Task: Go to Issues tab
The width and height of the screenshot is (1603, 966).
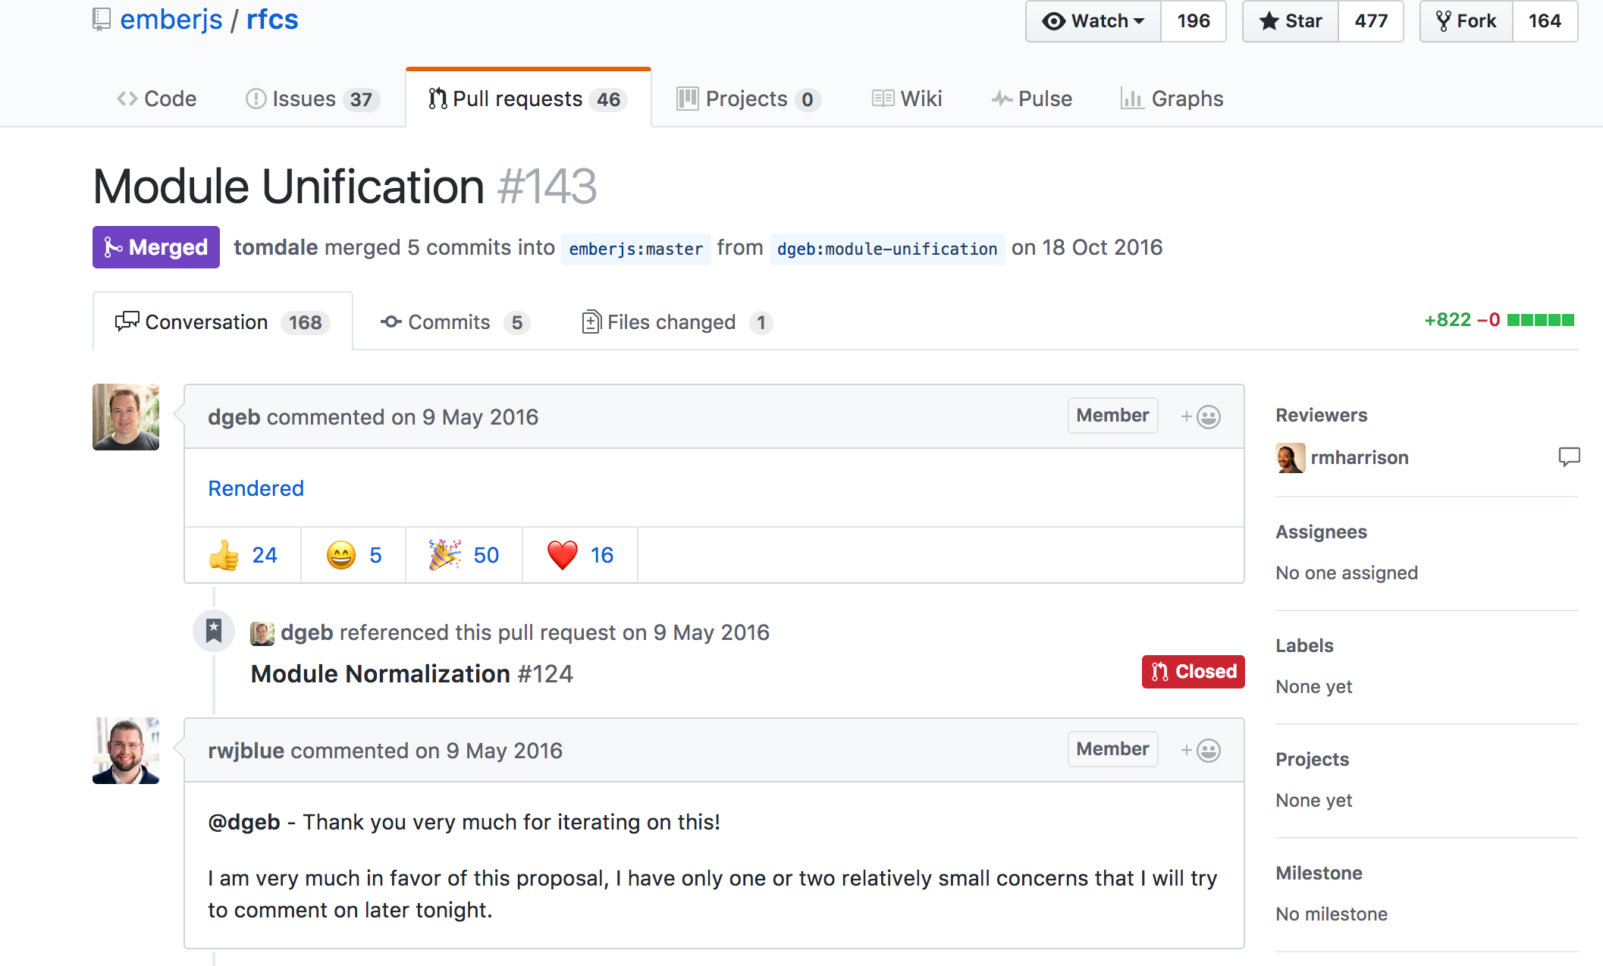Action: tap(312, 99)
